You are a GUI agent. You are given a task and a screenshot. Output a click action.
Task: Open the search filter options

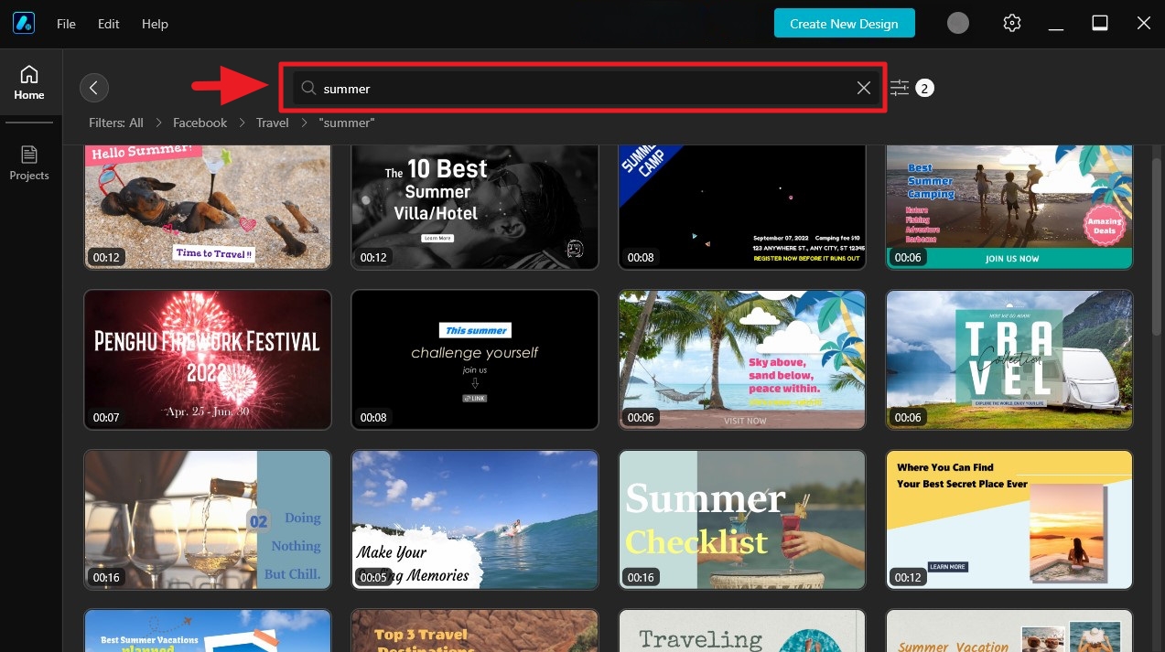(901, 87)
